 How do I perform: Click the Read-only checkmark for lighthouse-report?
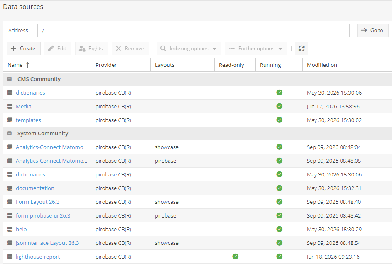click(x=235, y=257)
